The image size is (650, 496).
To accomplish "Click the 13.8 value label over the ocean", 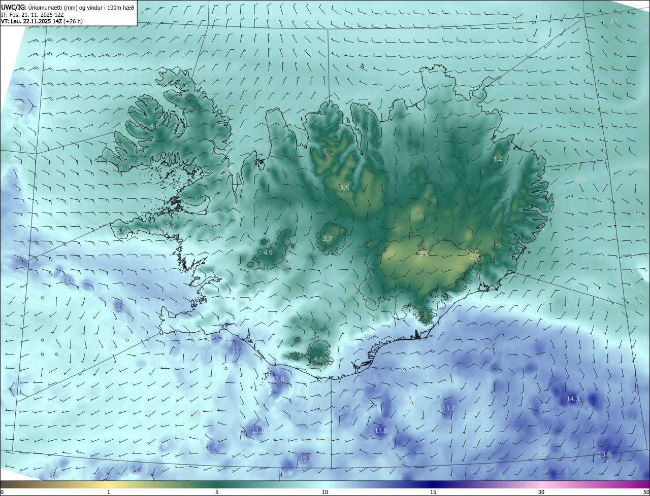I will point(381,431).
